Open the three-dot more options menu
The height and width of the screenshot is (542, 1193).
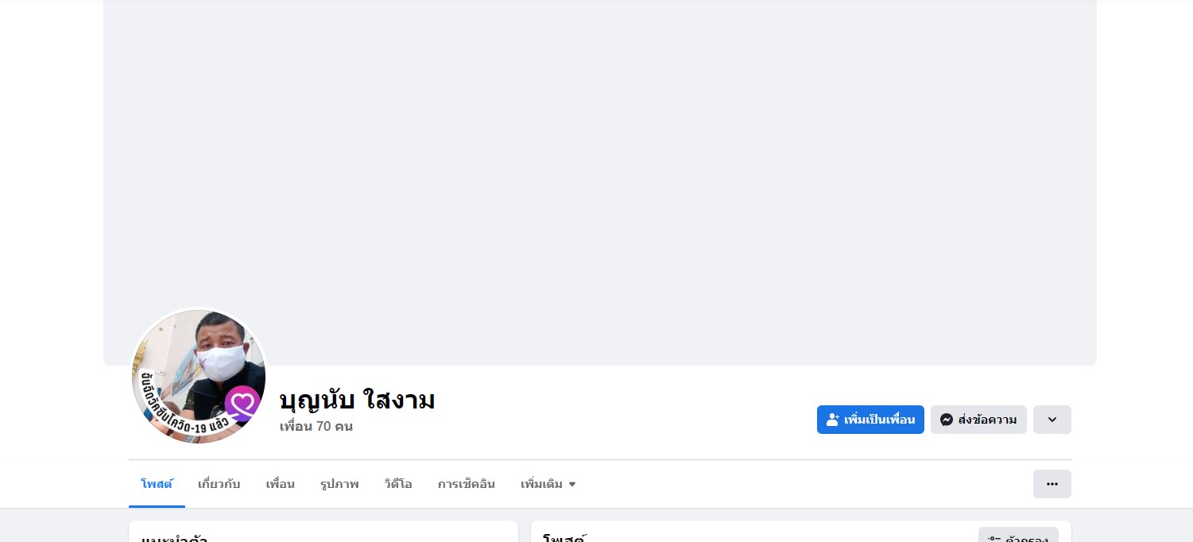click(1052, 484)
